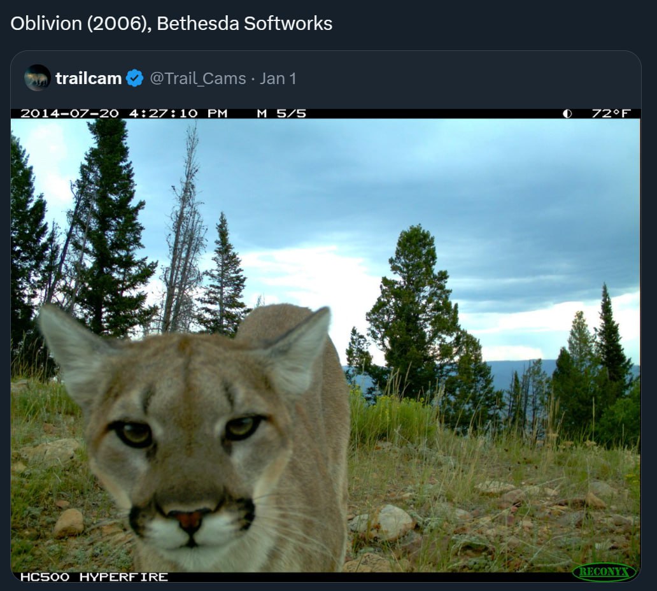Open the cougar trail camera photo

[x=325, y=345]
